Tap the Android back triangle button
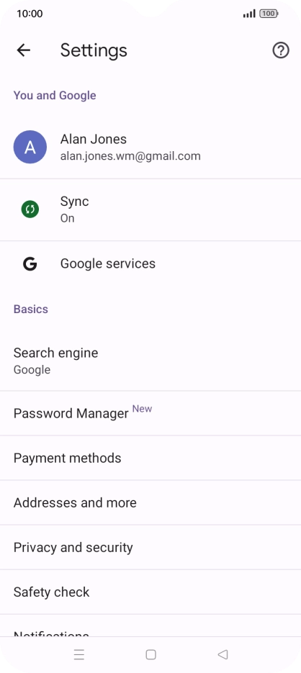The image size is (301, 673). tap(223, 654)
